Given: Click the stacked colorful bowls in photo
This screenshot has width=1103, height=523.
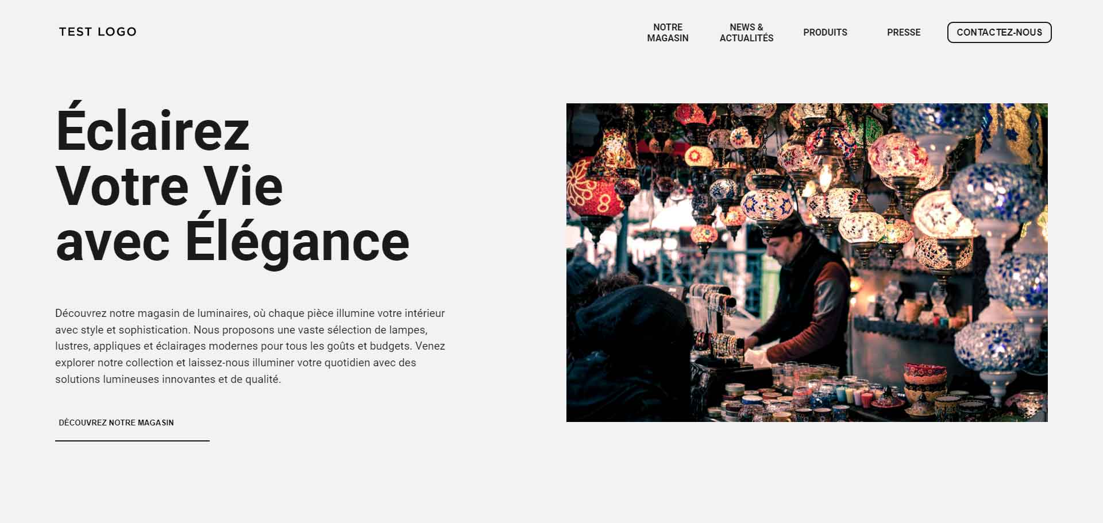Looking at the screenshot, I should (924, 385).
